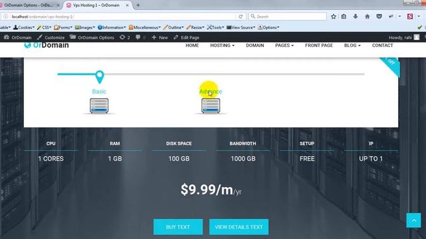Click the plan slider handle marker
Image resolution: width=426 pixels, height=239 pixels.
tap(100, 76)
